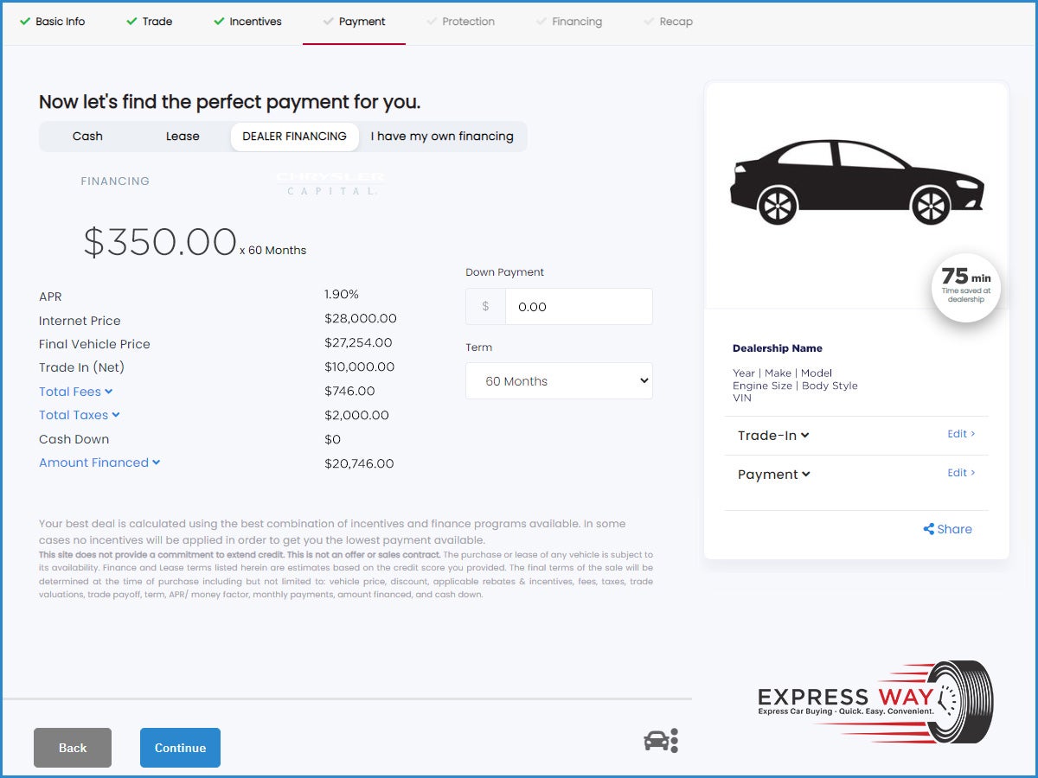Open the Term 60 Months dropdown
The width and height of the screenshot is (1038, 778).
pyautogui.click(x=559, y=381)
